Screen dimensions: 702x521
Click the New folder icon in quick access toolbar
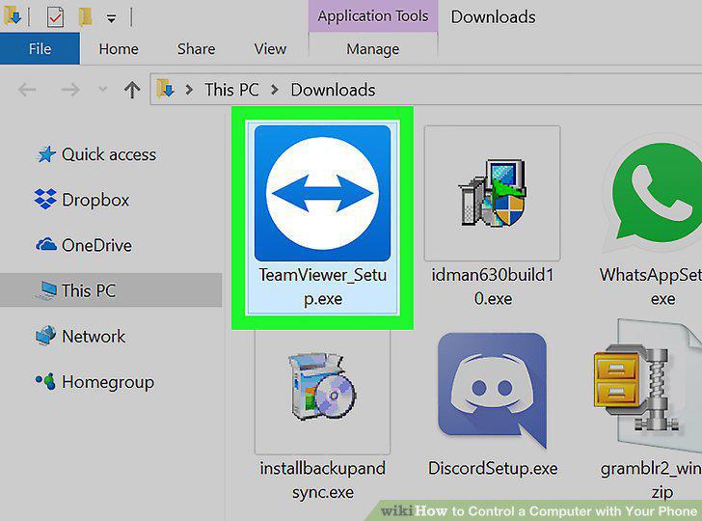(x=85, y=17)
